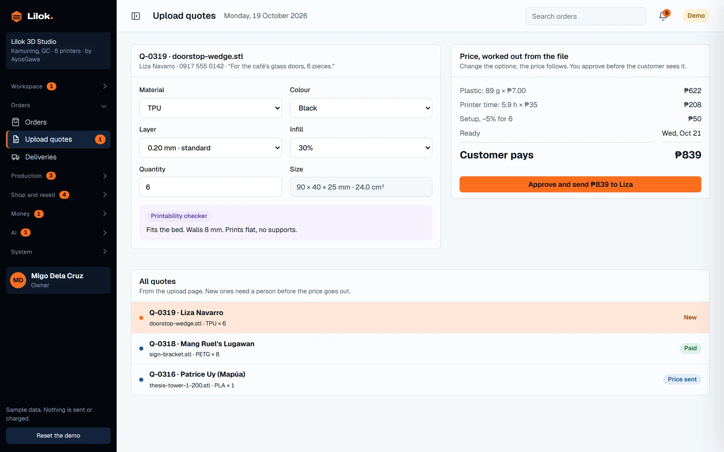Click the Deliveries truck icon
724x452 pixels.
(x=16, y=157)
